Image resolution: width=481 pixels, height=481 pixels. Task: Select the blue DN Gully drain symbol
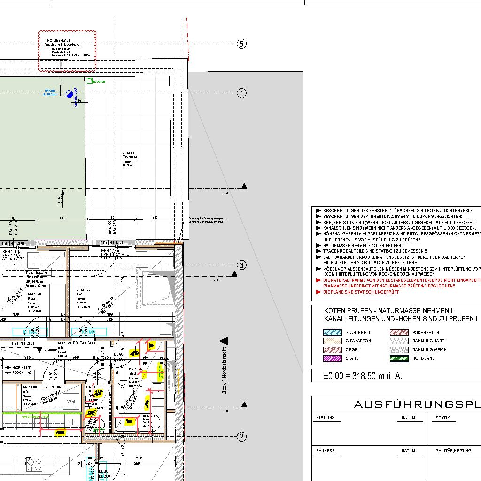pyautogui.click(x=70, y=93)
